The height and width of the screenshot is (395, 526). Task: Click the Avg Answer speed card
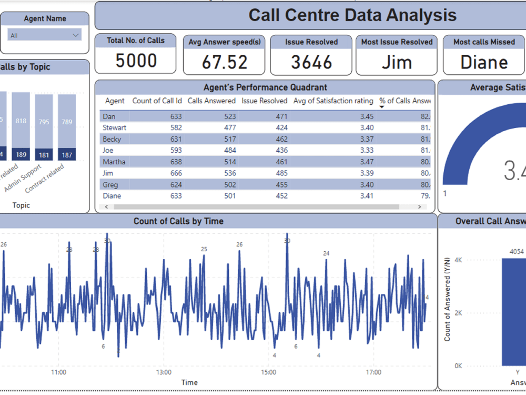click(224, 54)
